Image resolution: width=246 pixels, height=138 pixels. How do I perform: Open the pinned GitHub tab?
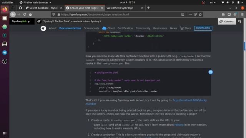coord(20,8)
